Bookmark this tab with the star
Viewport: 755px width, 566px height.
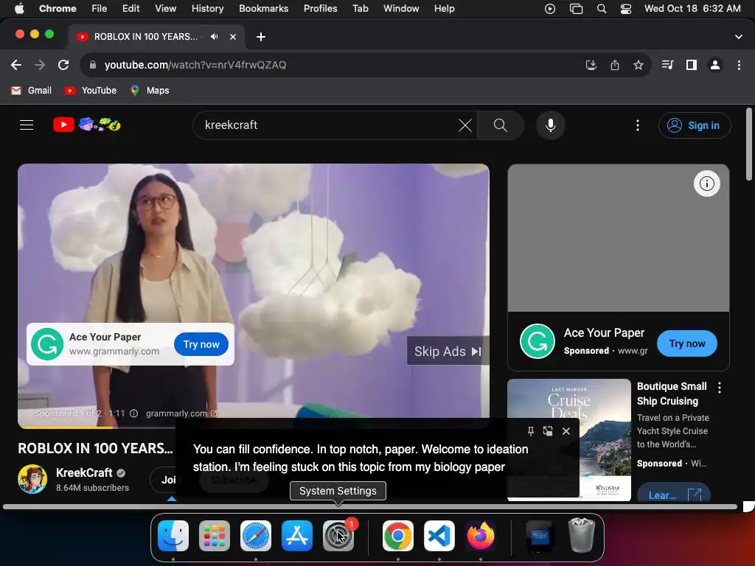click(639, 65)
